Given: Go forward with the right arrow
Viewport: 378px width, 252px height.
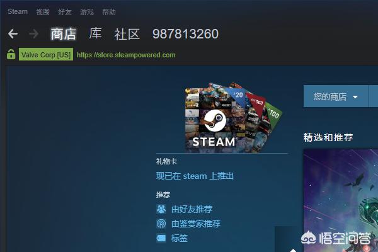Looking at the screenshot, I should pos(34,34).
